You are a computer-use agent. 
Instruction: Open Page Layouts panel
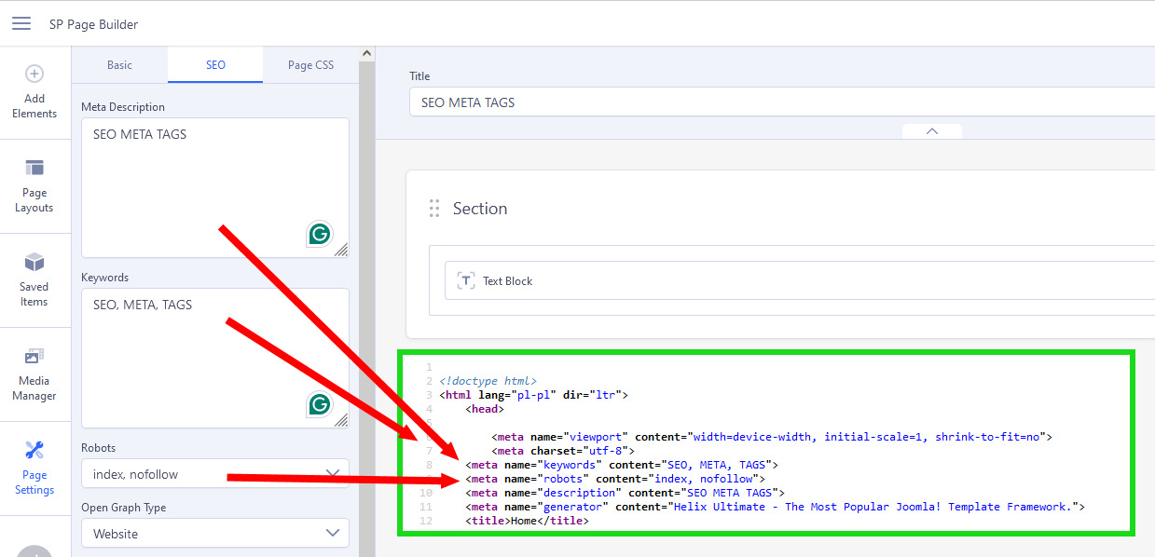[34, 169]
